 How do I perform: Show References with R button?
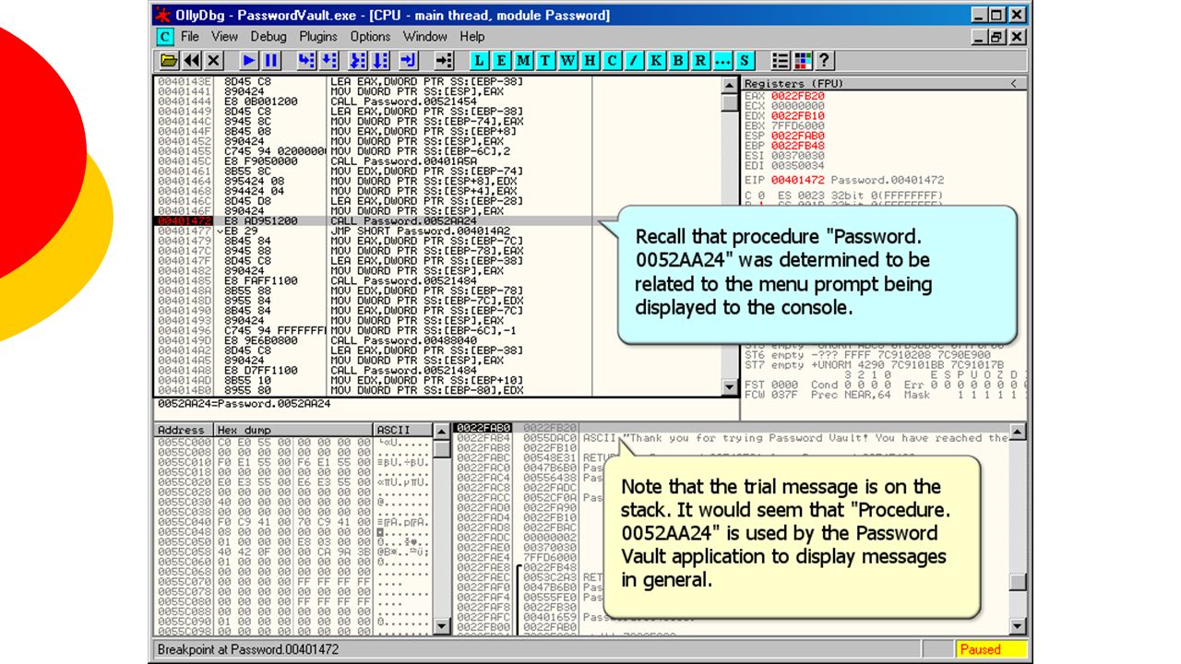(x=701, y=61)
